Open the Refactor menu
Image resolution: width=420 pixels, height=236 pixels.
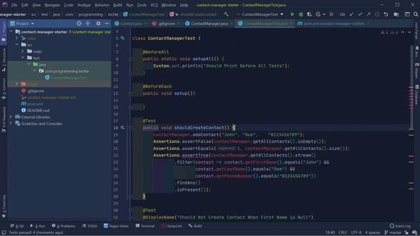102,5
